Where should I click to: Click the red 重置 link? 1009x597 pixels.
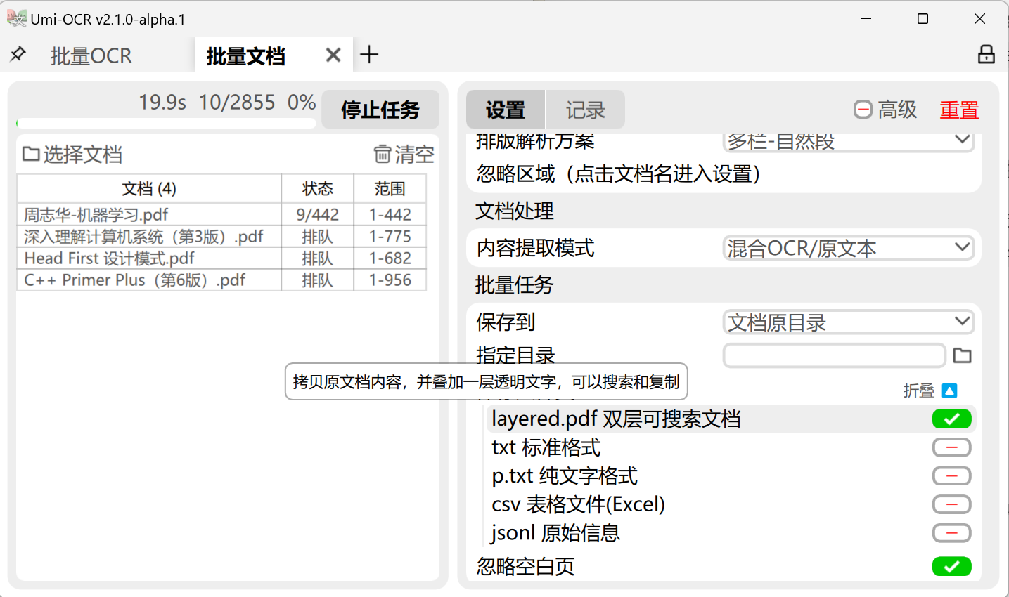958,110
